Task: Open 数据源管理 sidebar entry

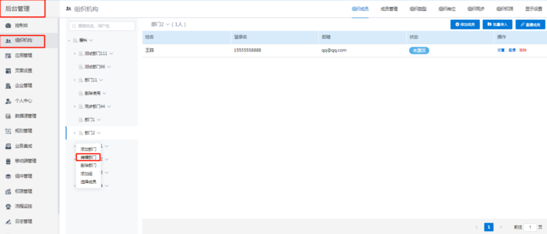Action: (x=8, y=116)
